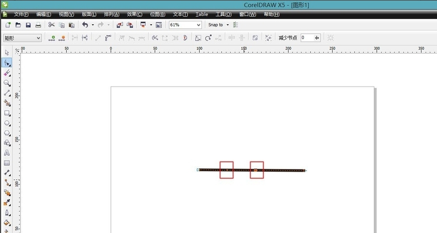Open the reduce nodes slider button

(x=317, y=38)
